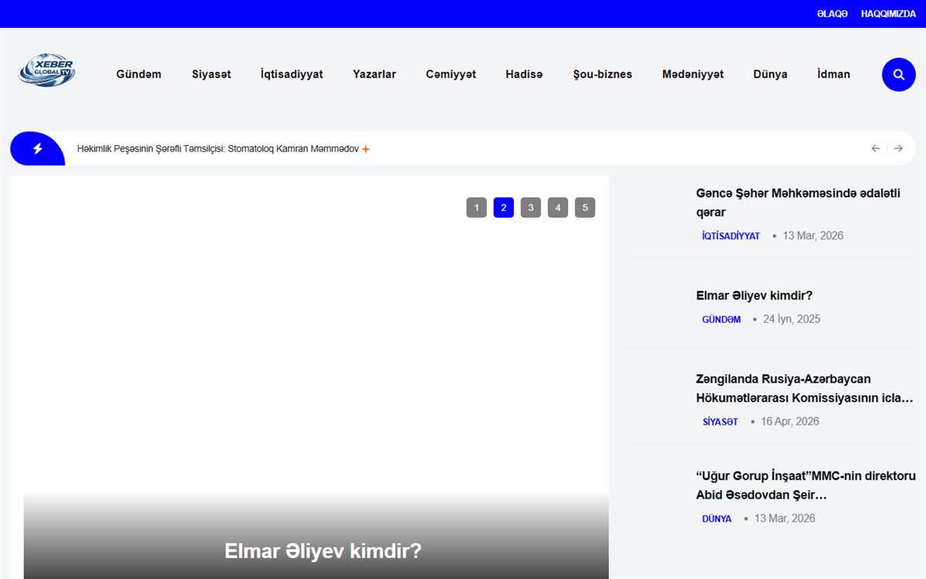Click the GÜNDƏM category tag
This screenshot has height=579, width=926.
pos(722,320)
